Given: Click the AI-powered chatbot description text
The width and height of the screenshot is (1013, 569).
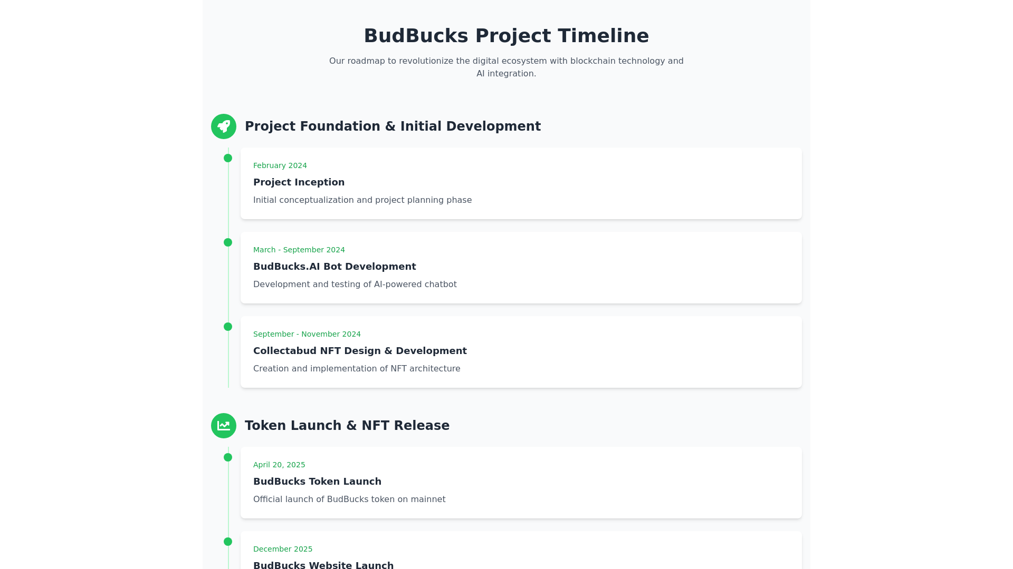Looking at the screenshot, I should [x=355, y=284].
